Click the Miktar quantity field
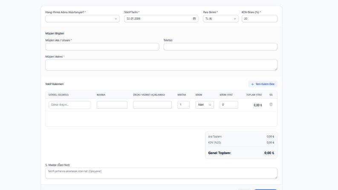 tap(183, 105)
